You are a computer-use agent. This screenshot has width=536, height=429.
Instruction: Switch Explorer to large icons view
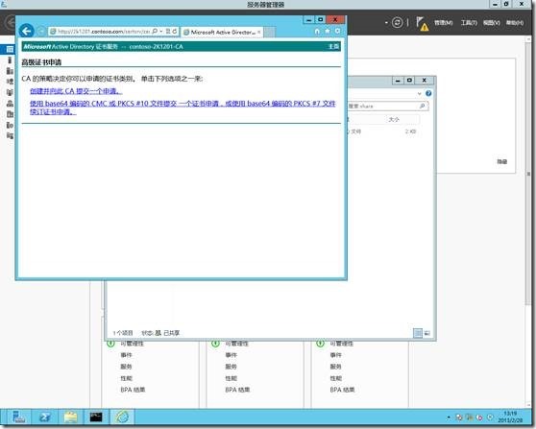426,333
